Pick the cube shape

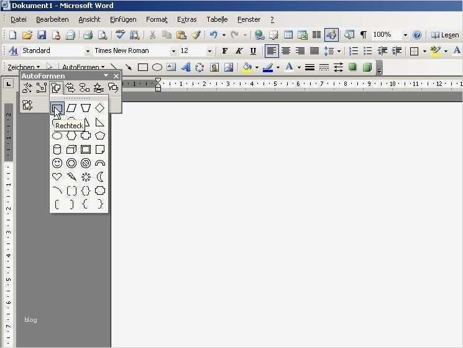tap(71, 149)
